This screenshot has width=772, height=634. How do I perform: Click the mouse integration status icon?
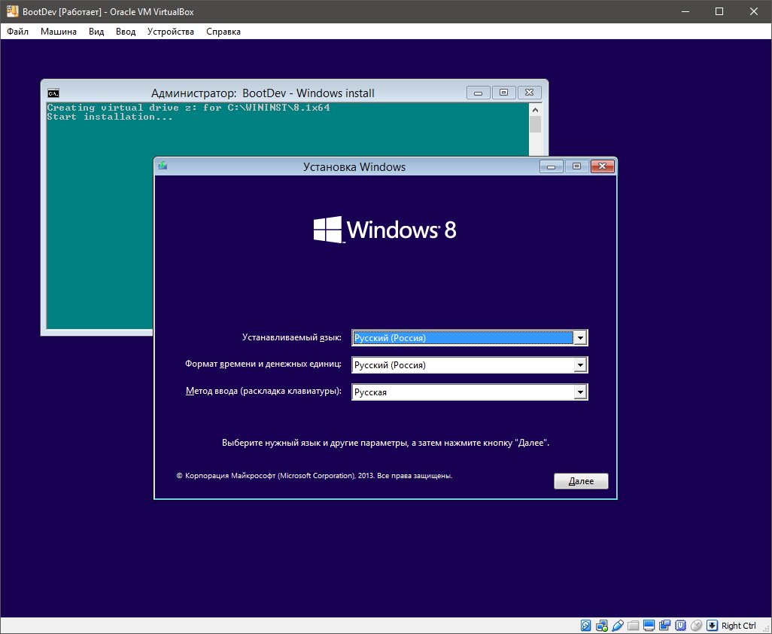pyautogui.click(x=696, y=626)
